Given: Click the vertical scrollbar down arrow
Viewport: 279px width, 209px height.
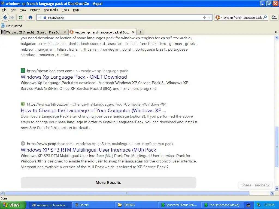Looking at the screenshot, I should coord(277,189).
